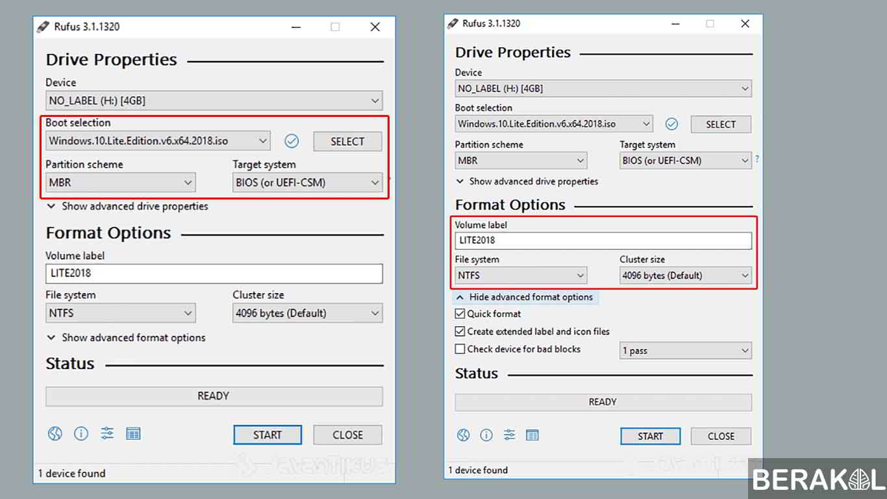
Task: Enable Check device for bad blocks
Action: (460, 349)
